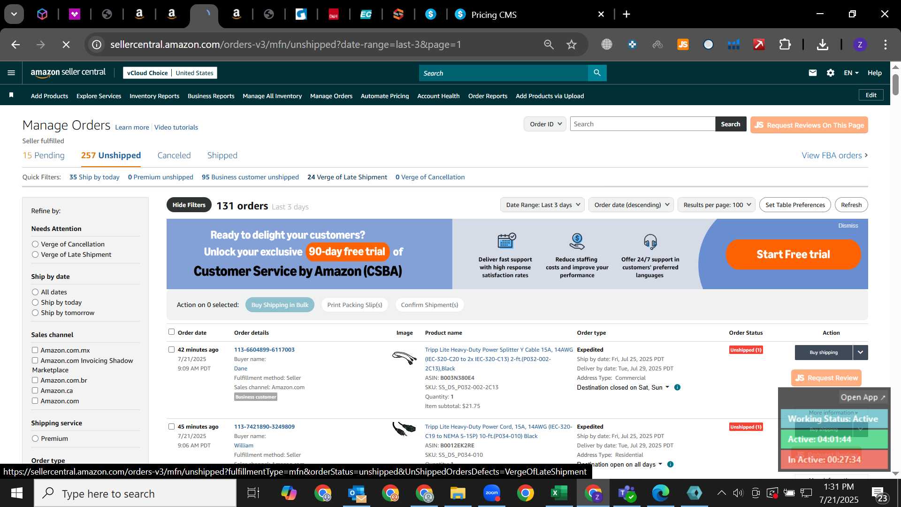901x507 pixels.
Task: Click Set Table Preferences button
Action: point(795,205)
